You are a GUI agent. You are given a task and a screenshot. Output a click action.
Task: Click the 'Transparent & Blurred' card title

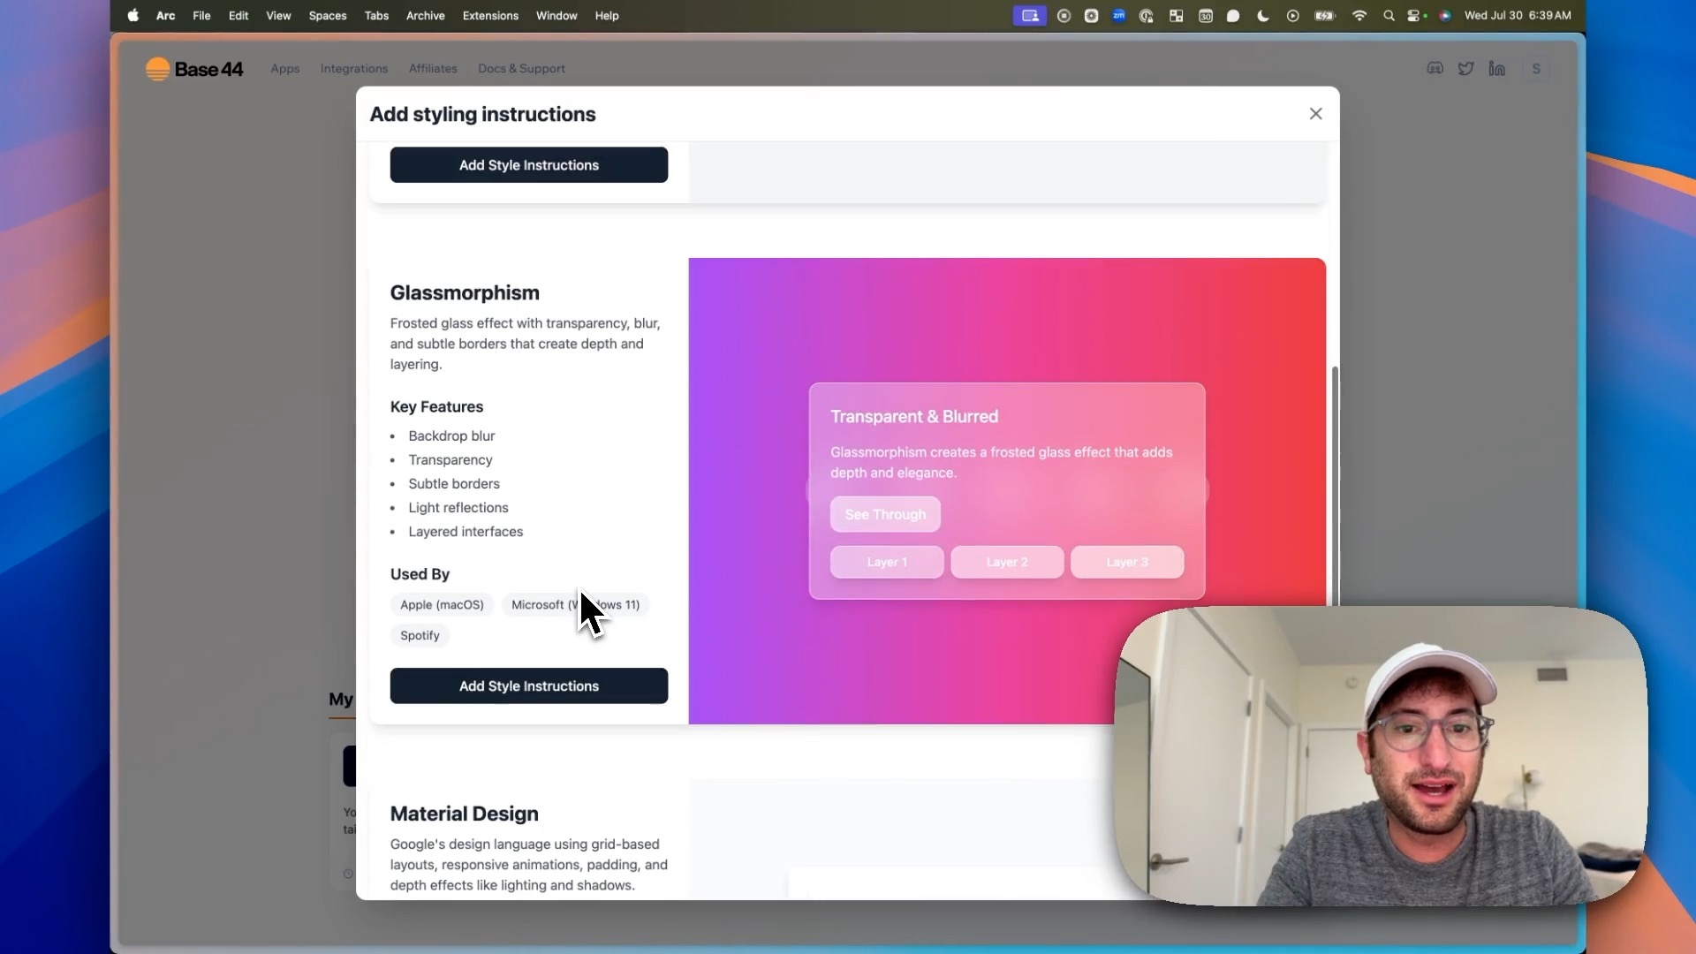click(914, 416)
